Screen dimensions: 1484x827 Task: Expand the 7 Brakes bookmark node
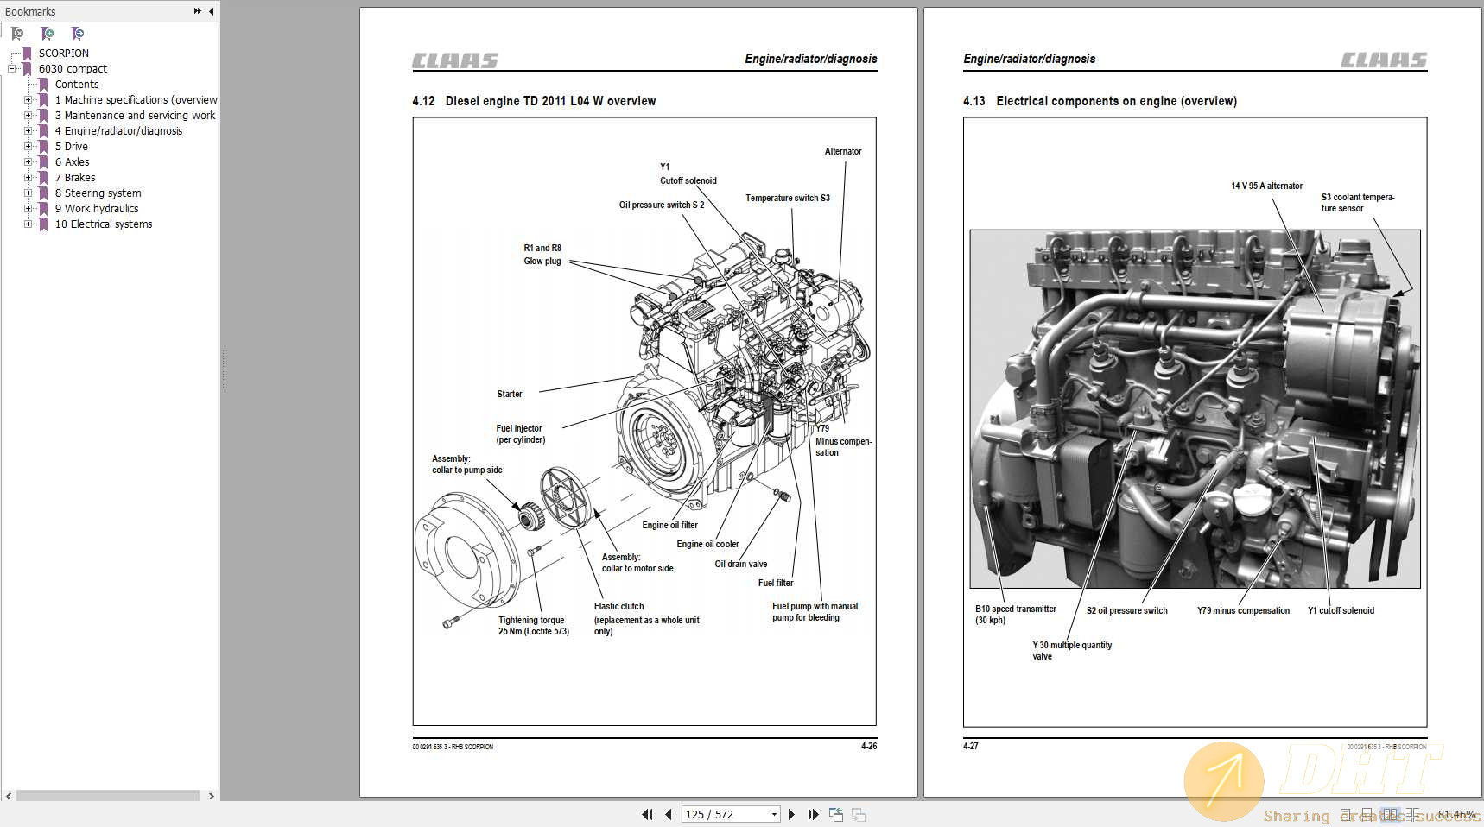[28, 178]
